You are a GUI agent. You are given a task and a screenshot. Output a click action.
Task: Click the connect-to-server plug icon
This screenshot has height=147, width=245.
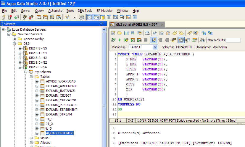tap(25, 17)
